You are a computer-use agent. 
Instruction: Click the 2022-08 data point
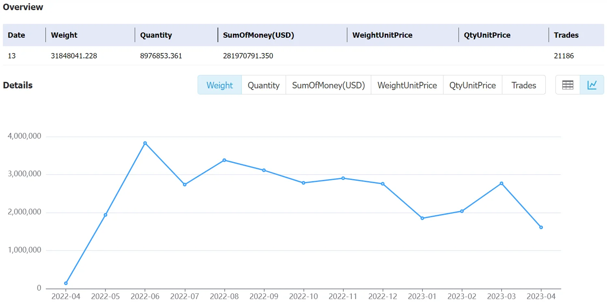pos(224,160)
